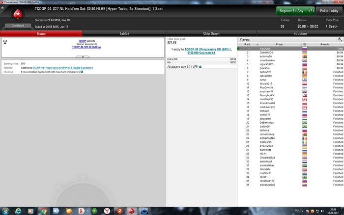Click the shootout info icon next to 36 players

coord(82,72)
